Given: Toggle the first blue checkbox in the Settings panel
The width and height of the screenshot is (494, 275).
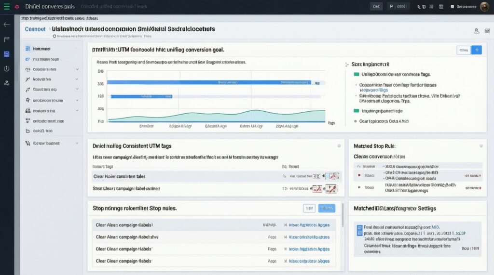Looking at the screenshot, I should tap(359, 227).
